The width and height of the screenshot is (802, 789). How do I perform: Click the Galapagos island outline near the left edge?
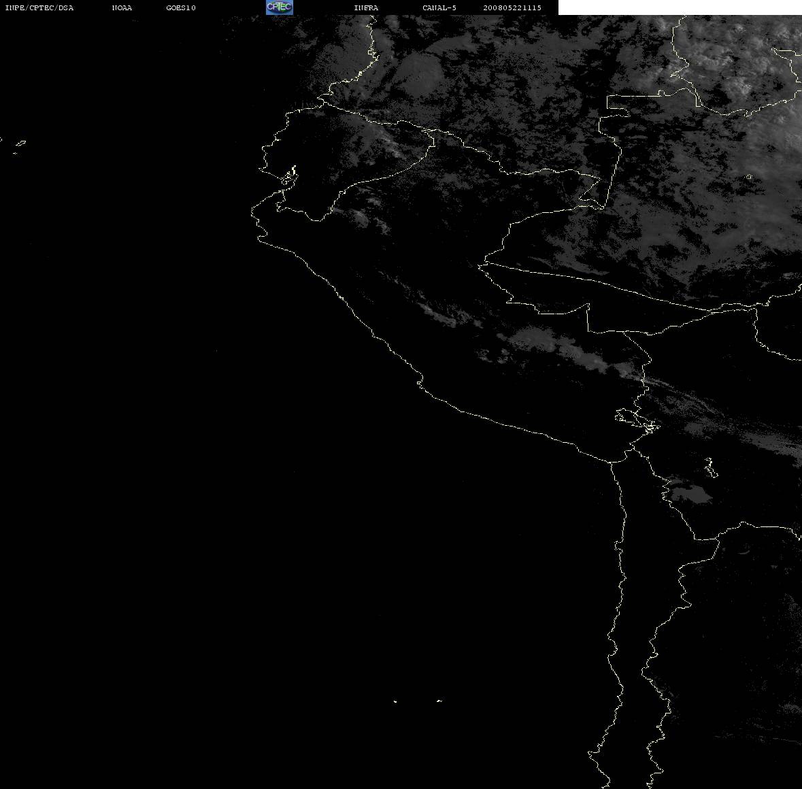[x=20, y=144]
